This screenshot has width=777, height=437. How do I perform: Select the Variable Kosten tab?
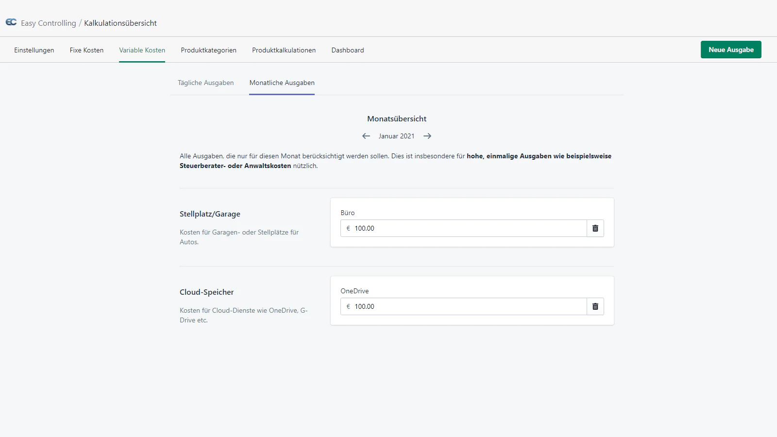(142, 50)
